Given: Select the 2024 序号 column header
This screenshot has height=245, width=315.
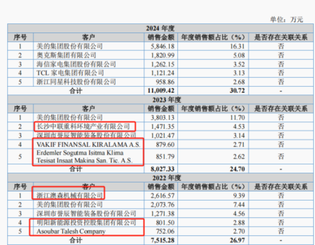Looking at the screenshot, I should (20, 37).
